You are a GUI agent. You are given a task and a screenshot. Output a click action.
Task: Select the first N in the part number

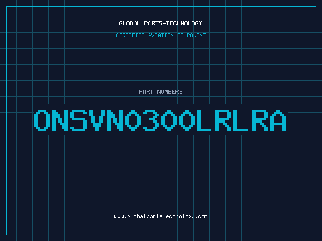pos(60,120)
